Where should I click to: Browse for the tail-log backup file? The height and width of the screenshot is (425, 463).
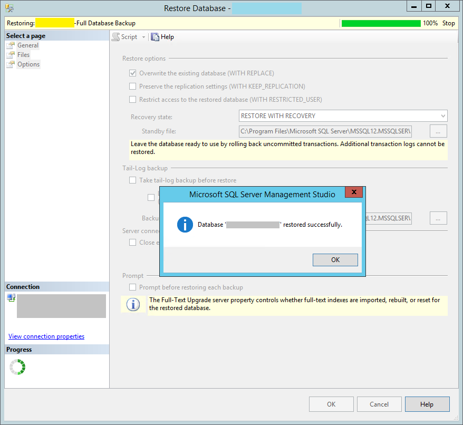pyautogui.click(x=438, y=218)
